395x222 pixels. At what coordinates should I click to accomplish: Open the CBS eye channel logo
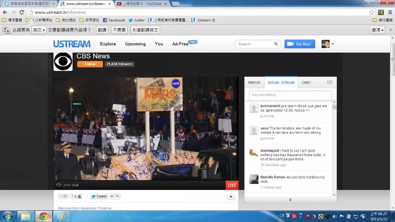click(63, 61)
